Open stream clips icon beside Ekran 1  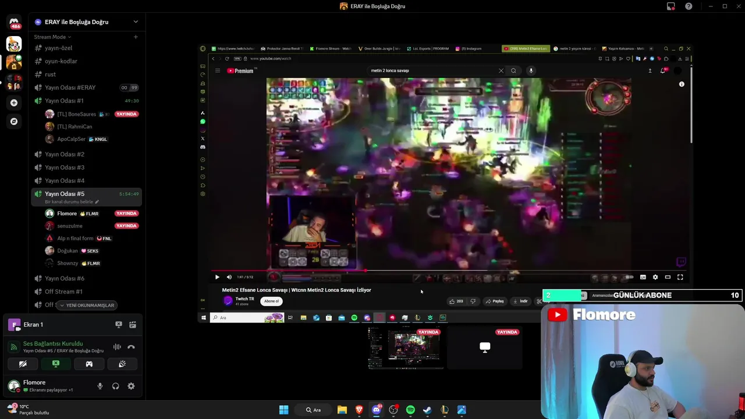[133, 325]
